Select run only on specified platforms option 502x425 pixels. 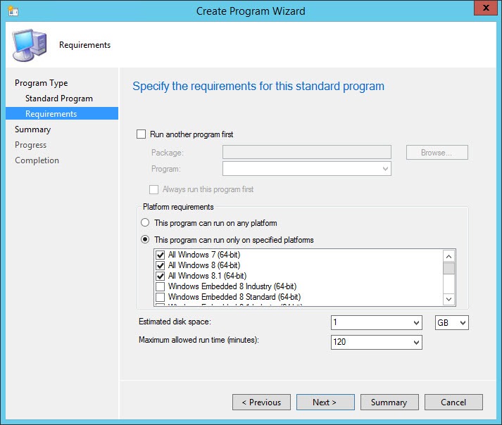point(146,240)
